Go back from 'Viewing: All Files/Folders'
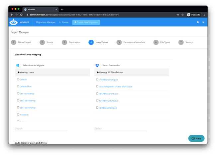This screenshot has height=155, width=216. click(97, 72)
